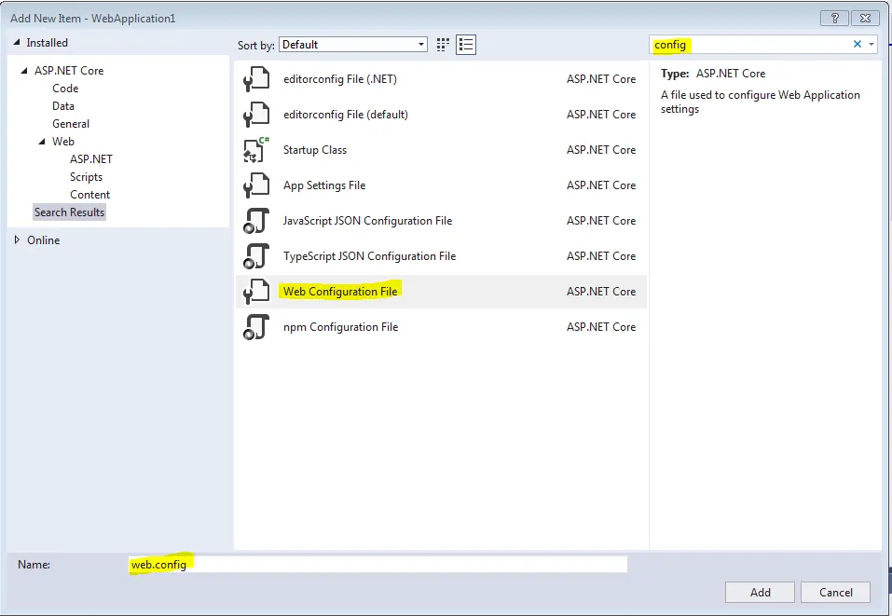The image size is (892, 616).
Task: Select 'Startup Class' template name
Action: click(315, 150)
